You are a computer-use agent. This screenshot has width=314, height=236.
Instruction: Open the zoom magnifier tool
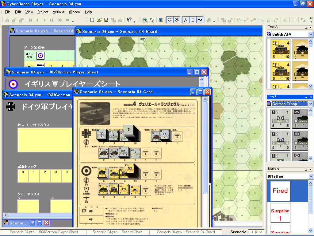[x=145, y=20]
